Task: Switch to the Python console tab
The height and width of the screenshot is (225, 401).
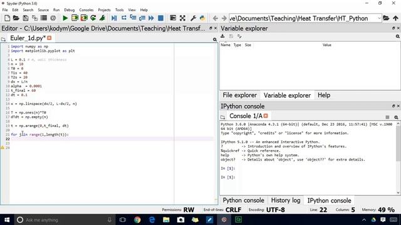Action: coord(244,201)
